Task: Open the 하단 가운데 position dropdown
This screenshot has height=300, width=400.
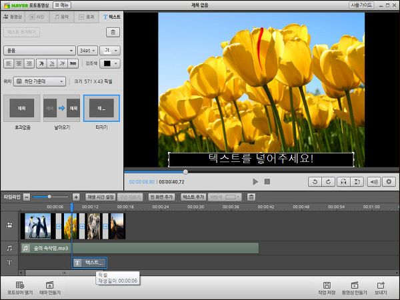Action: [39, 81]
